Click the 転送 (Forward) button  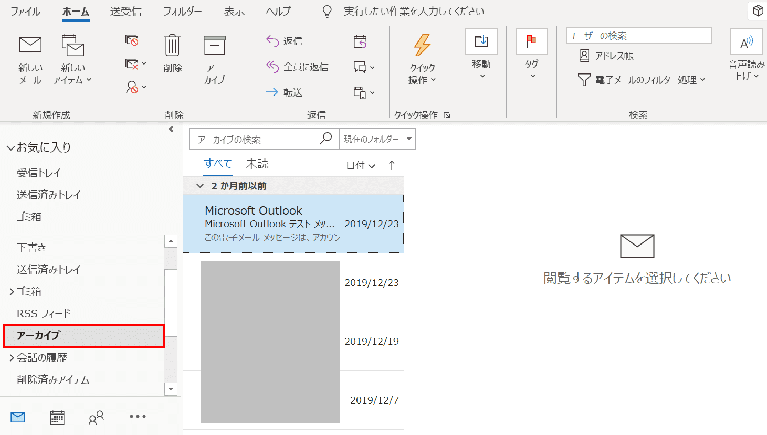(285, 92)
